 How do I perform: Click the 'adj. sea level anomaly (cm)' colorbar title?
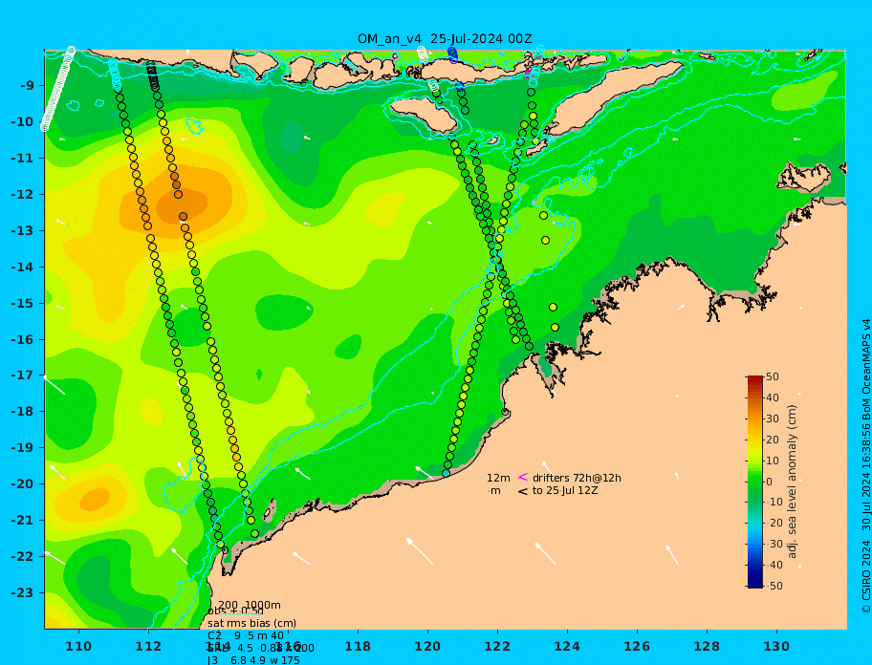click(x=792, y=482)
